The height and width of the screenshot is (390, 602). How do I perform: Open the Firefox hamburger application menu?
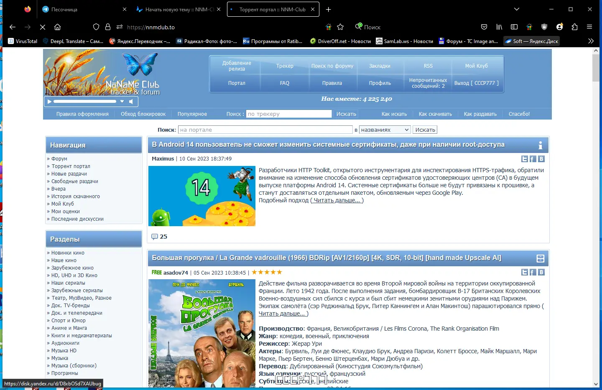coord(589,27)
